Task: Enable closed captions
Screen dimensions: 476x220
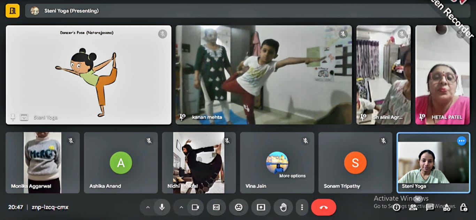Action: [216, 207]
